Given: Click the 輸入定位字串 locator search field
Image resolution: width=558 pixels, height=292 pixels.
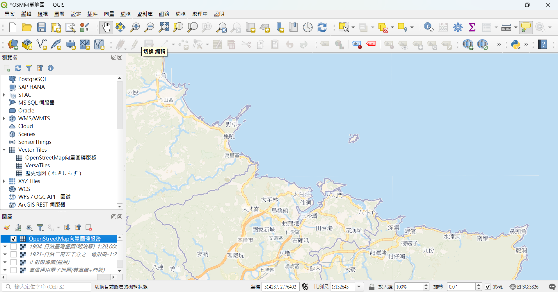Looking at the screenshot, I should pyautogui.click(x=47, y=287).
